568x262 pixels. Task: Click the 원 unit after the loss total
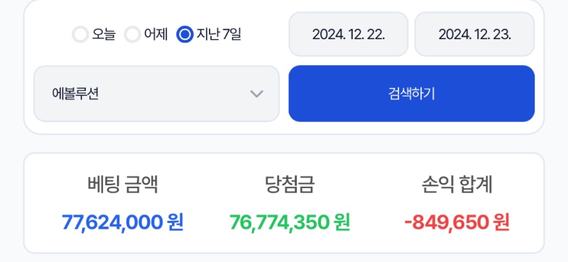[502, 222]
